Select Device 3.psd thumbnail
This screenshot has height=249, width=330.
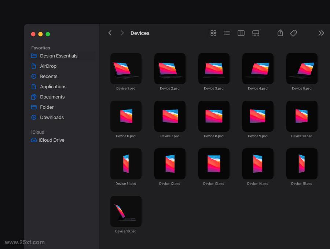pyautogui.click(x=214, y=68)
